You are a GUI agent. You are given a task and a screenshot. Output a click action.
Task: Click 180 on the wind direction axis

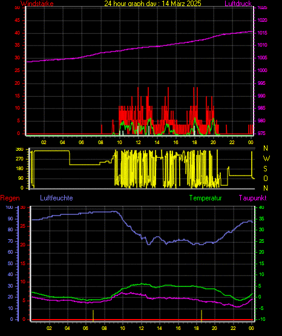click(x=19, y=169)
